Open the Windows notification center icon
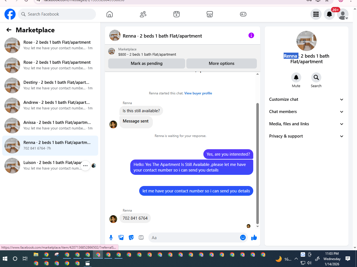This screenshot has width=357, height=267. coord(348,259)
